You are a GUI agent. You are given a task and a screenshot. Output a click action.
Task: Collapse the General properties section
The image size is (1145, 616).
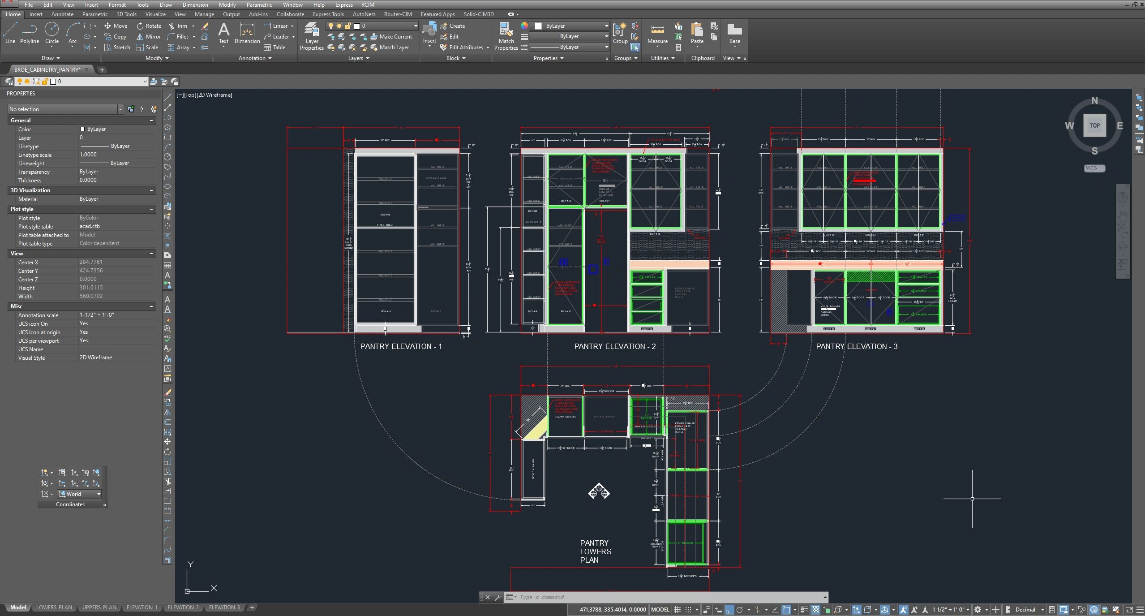(x=151, y=121)
